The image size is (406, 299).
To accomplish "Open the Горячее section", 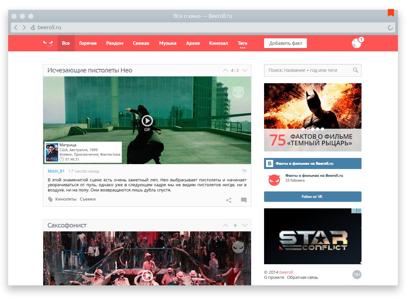I will 88,43.
